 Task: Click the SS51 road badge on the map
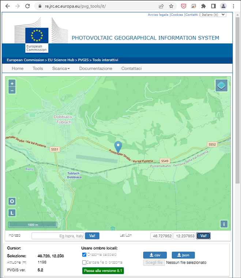pos(54,149)
